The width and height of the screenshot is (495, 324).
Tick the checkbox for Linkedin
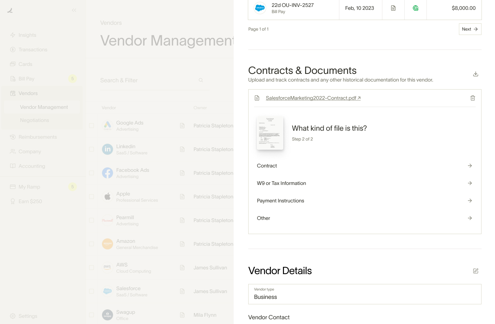pos(91,149)
